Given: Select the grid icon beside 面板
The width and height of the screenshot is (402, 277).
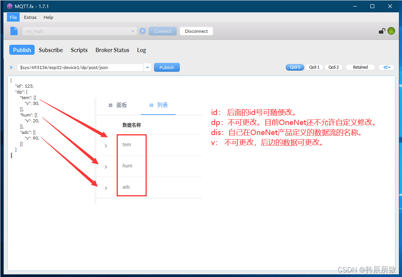Looking at the screenshot, I should click(x=111, y=105).
